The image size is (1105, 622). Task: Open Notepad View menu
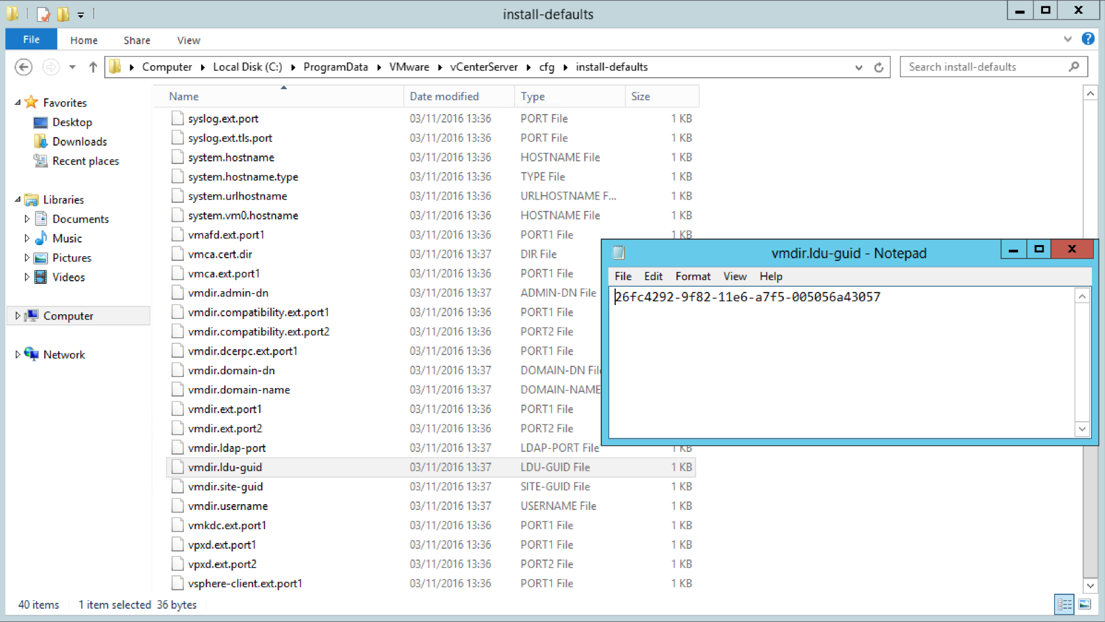(x=734, y=276)
